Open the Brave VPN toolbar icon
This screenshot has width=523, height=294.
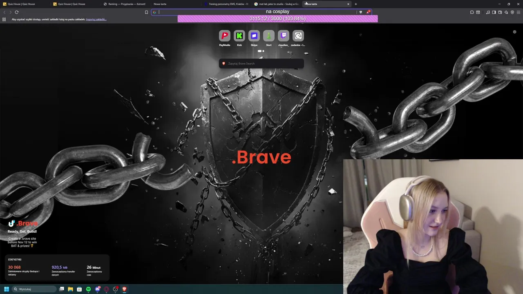click(512, 12)
